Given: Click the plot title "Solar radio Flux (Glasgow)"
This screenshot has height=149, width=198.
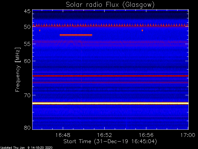Looking at the screenshot, I should 110,5.
